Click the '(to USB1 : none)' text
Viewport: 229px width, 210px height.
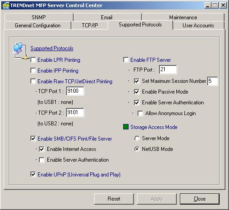(x=55, y=102)
